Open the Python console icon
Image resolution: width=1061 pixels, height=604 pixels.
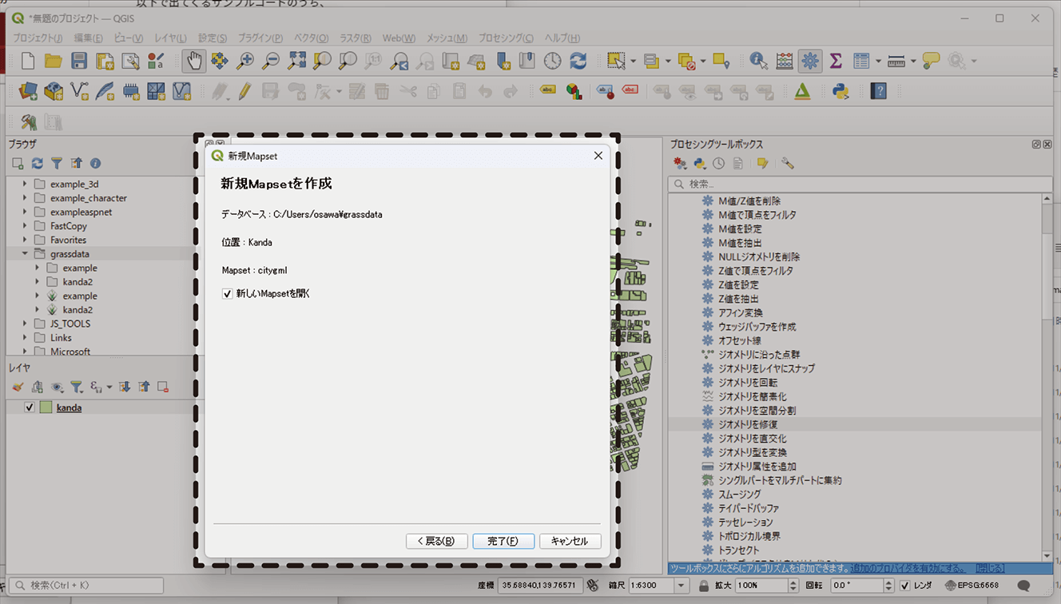click(840, 91)
